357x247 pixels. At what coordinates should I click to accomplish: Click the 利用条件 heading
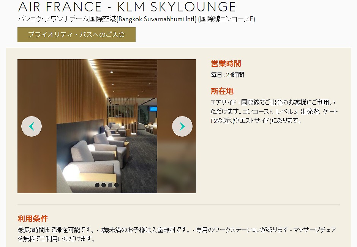click(33, 219)
